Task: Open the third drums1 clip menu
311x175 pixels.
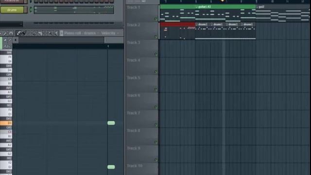Action: pos(227,24)
